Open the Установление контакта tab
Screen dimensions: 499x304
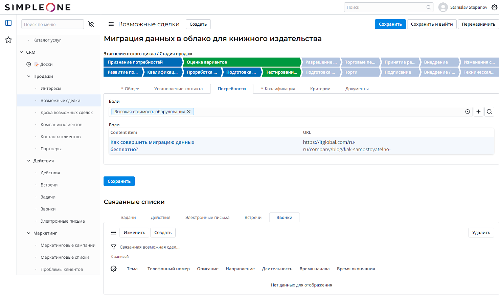(x=178, y=88)
